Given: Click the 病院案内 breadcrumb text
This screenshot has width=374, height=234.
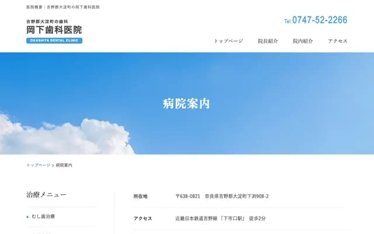Looking at the screenshot, I should point(64,165).
